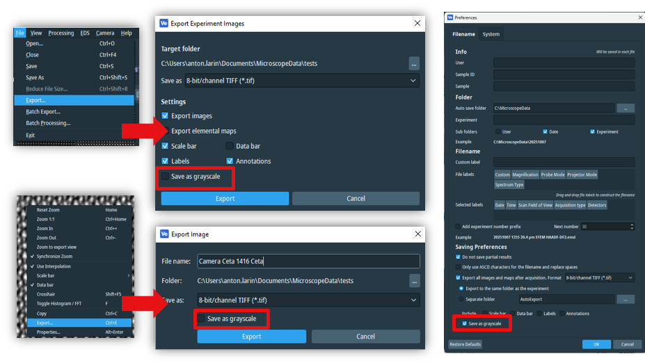Switch to Filename tab in Preferences
The width and height of the screenshot is (645, 363).
point(463,34)
